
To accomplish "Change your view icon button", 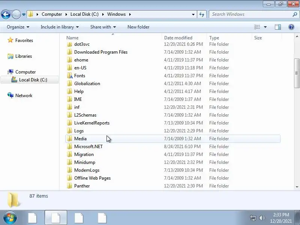I will click(x=257, y=27).
